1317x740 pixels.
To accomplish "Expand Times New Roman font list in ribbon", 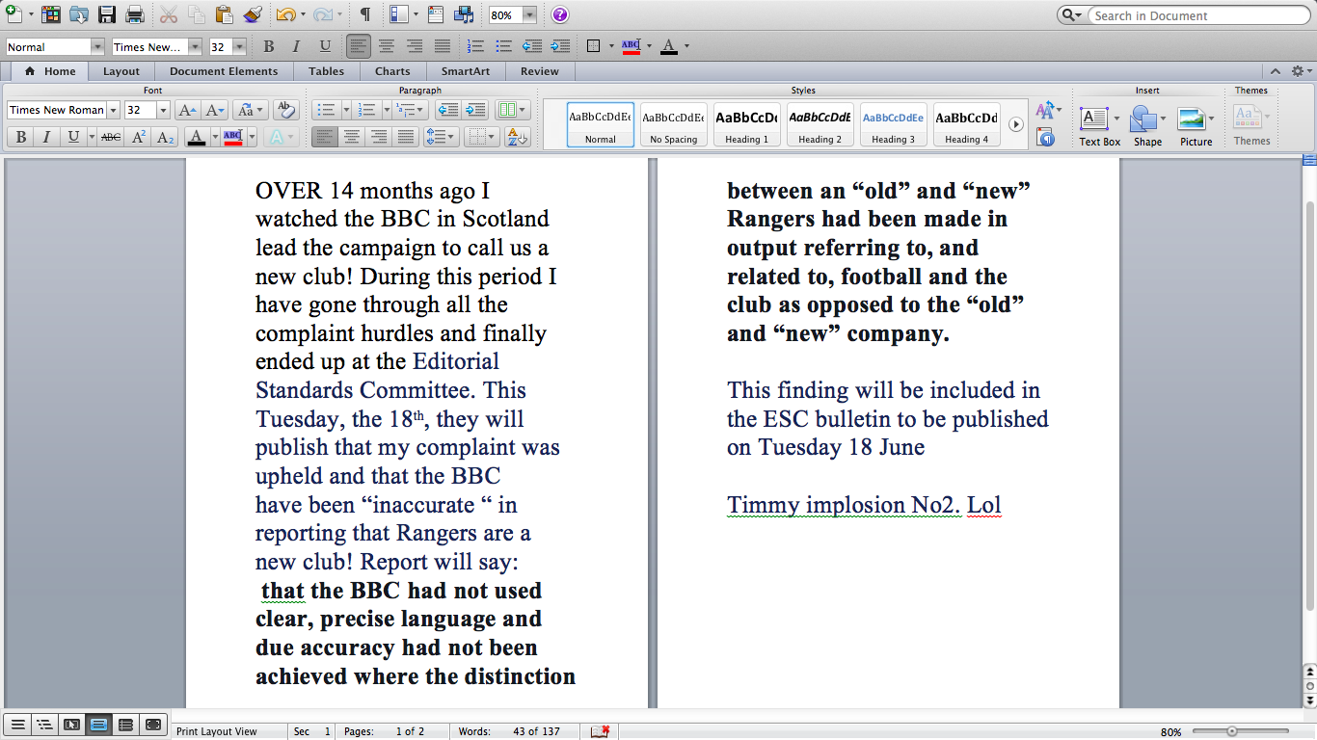I will [112, 110].
